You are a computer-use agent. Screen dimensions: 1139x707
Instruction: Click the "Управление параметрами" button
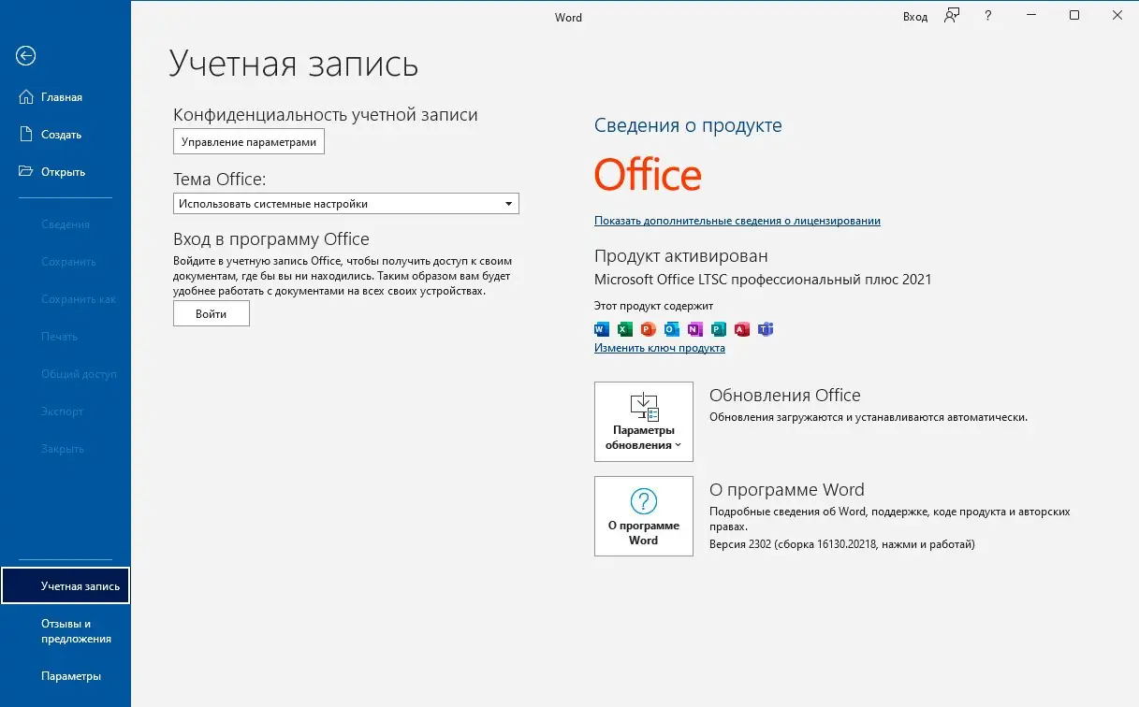(248, 141)
